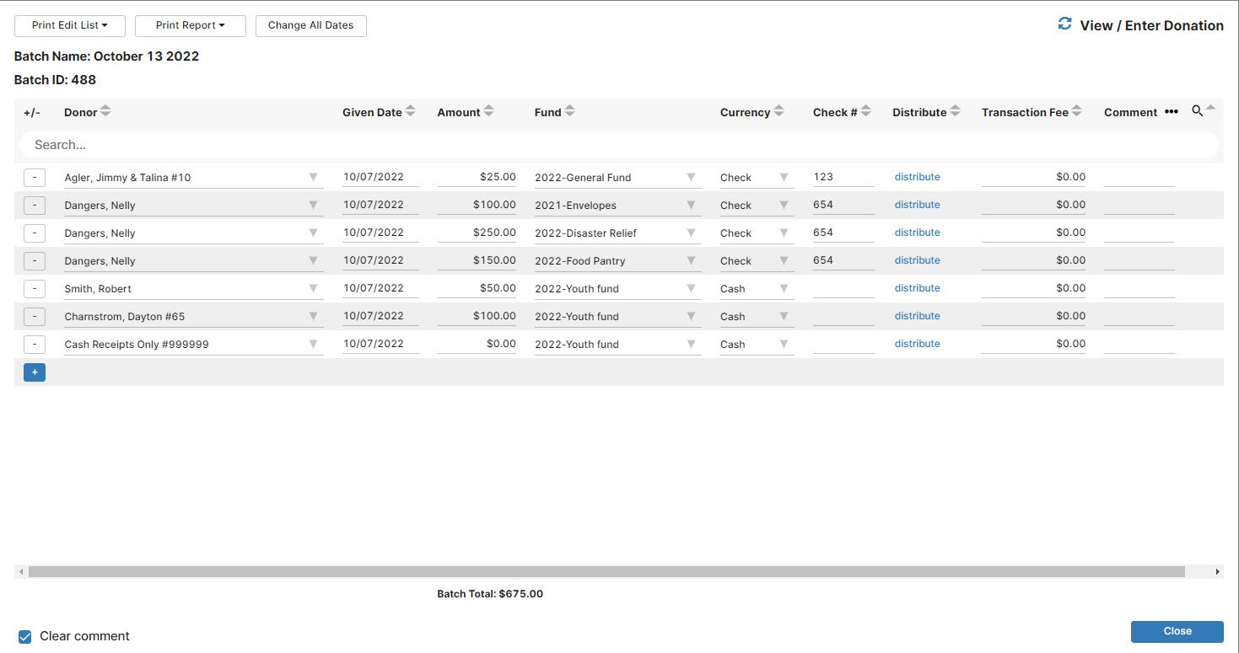
Task: Click distribute link for 2021-Envelopes row
Action: point(917,205)
